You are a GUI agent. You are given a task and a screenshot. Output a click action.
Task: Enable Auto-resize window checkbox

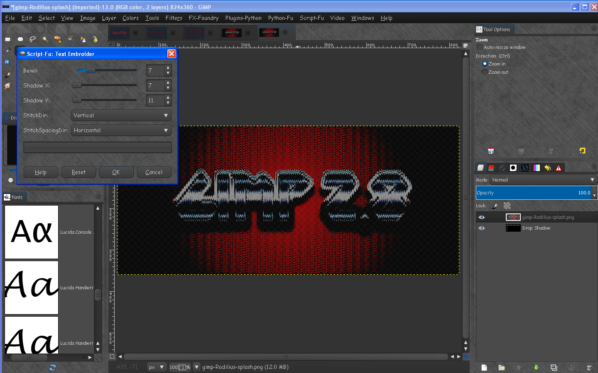pyautogui.click(x=480, y=47)
